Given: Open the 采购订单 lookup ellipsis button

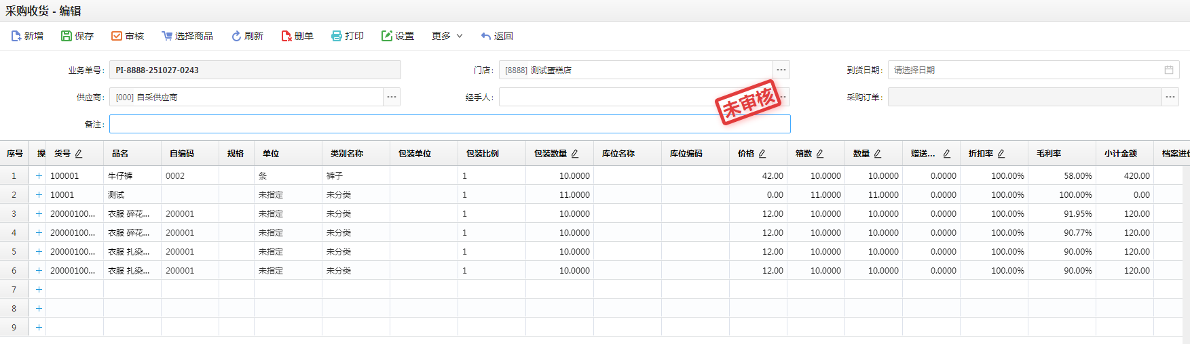Looking at the screenshot, I should click(1170, 97).
